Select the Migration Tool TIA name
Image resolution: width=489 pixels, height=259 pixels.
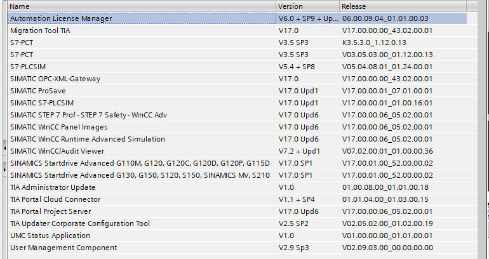pos(40,30)
